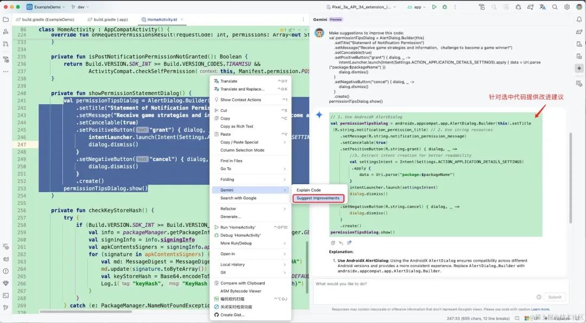
Task: Open the Translate icon in top toolbar
Action: (x=542, y=7)
